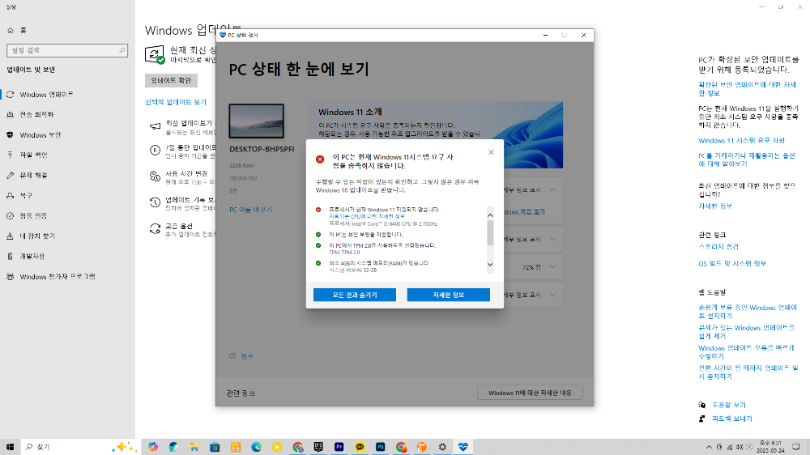Image resolution: width=810 pixels, height=455 pixels.
Task: Open Microsoft Edge from the taskbar
Action: tap(256, 447)
